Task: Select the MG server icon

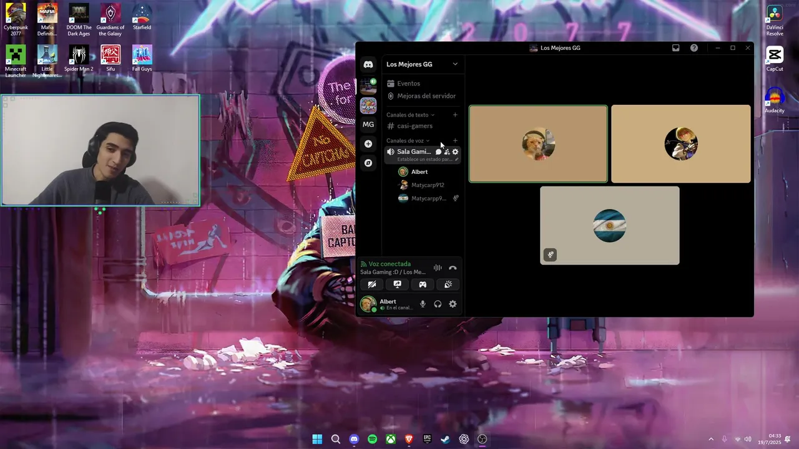Action: (x=368, y=124)
